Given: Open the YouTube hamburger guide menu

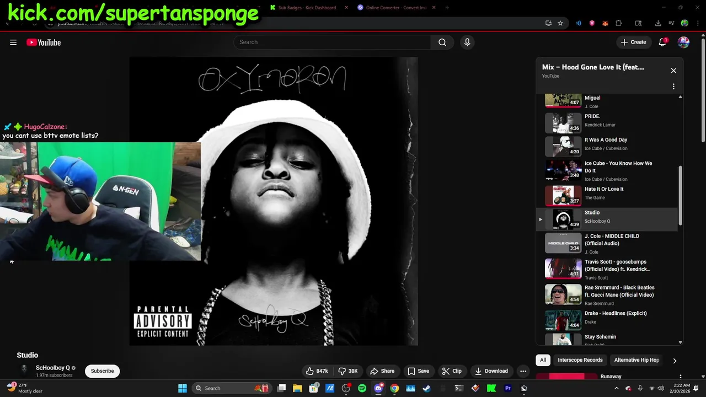Looking at the screenshot, I should (x=13, y=42).
